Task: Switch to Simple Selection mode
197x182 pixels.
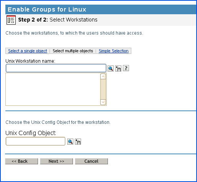Action: click(114, 51)
